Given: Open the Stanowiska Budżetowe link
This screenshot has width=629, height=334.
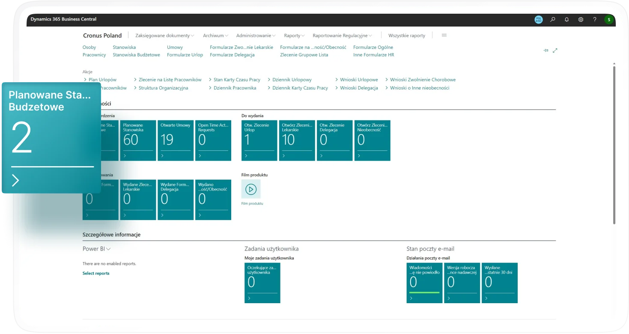Looking at the screenshot, I should [x=136, y=55].
